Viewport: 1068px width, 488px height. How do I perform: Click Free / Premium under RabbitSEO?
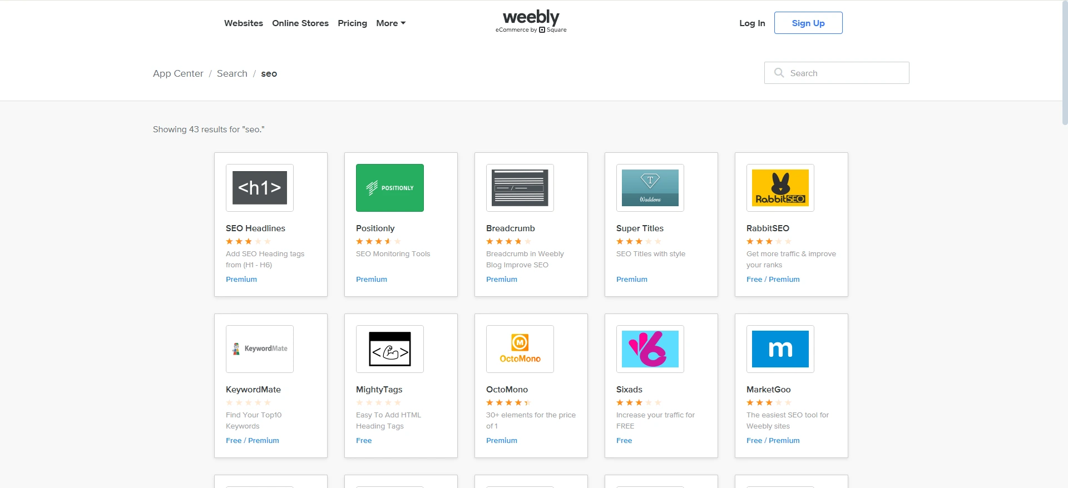tap(773, 280)
